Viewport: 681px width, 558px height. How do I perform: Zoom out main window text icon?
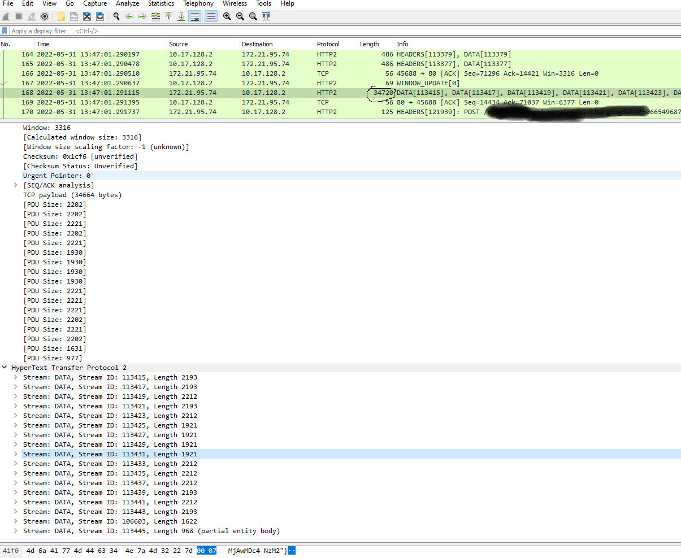tap(240, 16)
